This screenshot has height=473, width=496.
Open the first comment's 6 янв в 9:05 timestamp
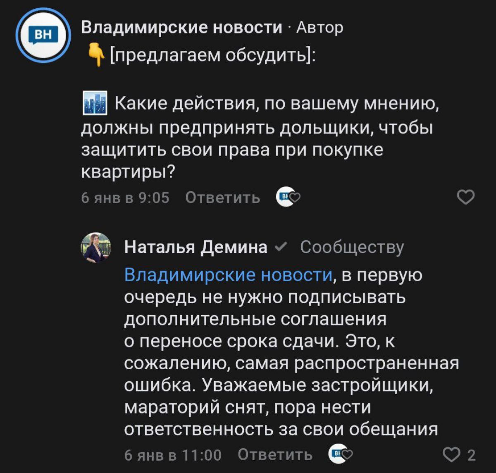[x=125, y=198]
